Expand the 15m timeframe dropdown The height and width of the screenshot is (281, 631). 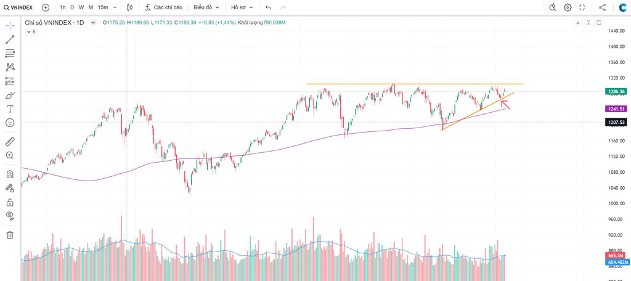107,7
